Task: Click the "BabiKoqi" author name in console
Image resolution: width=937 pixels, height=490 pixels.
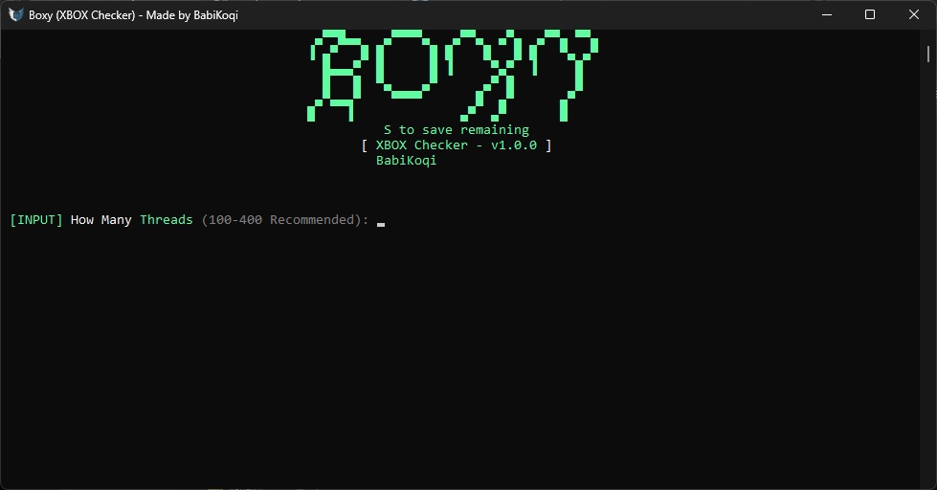Action: [407, 161]
